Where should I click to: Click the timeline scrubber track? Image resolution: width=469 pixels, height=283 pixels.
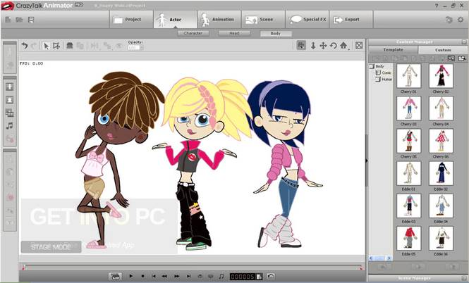point(191,267)
